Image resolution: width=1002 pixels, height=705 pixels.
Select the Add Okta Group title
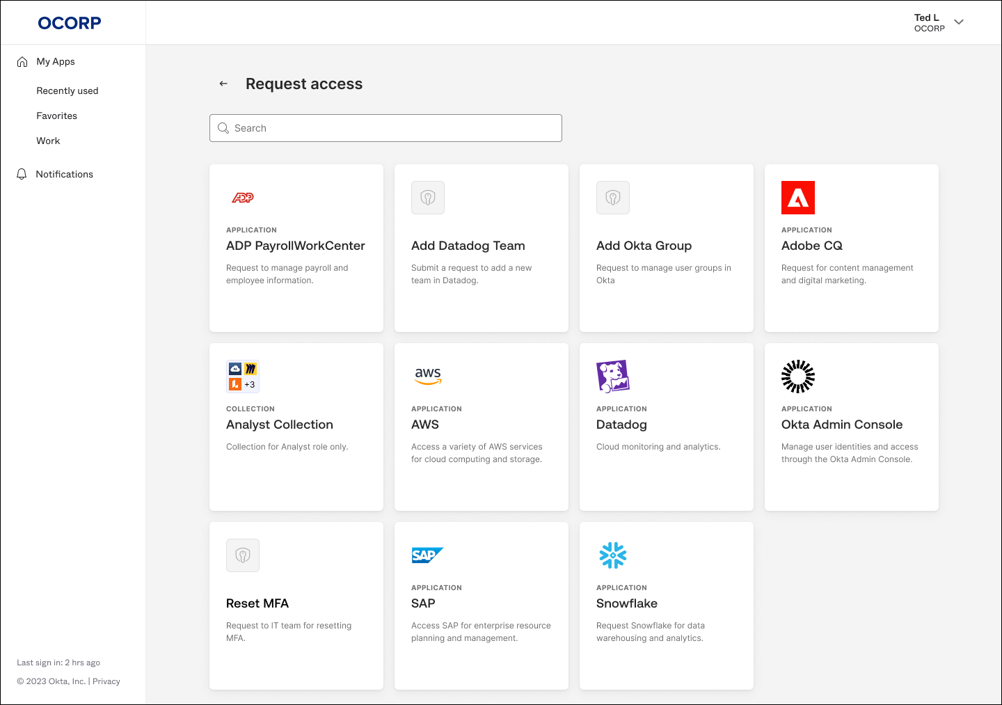(644, 246)
